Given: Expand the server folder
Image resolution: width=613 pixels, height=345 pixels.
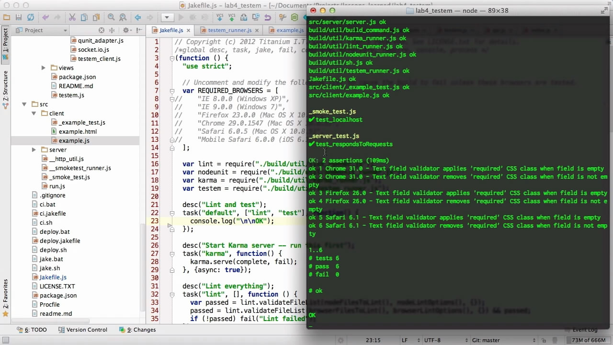Looking at the screenshot, I should [34, 150].
